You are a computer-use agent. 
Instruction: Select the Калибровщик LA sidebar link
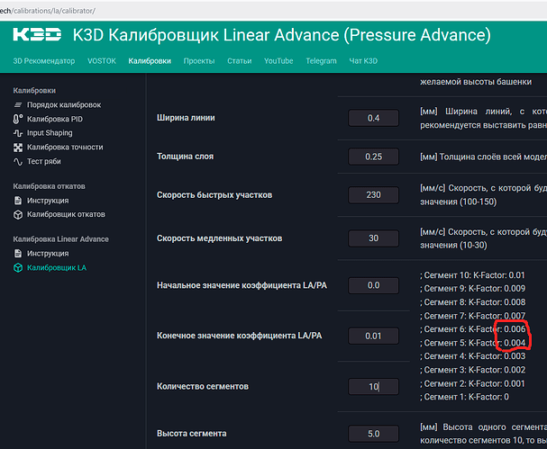[x=57, y=267]
